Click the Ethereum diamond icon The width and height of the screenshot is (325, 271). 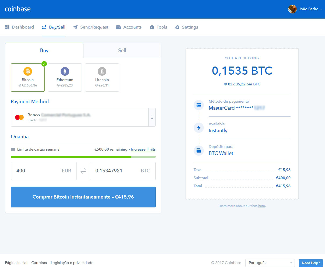pos(65,71)
